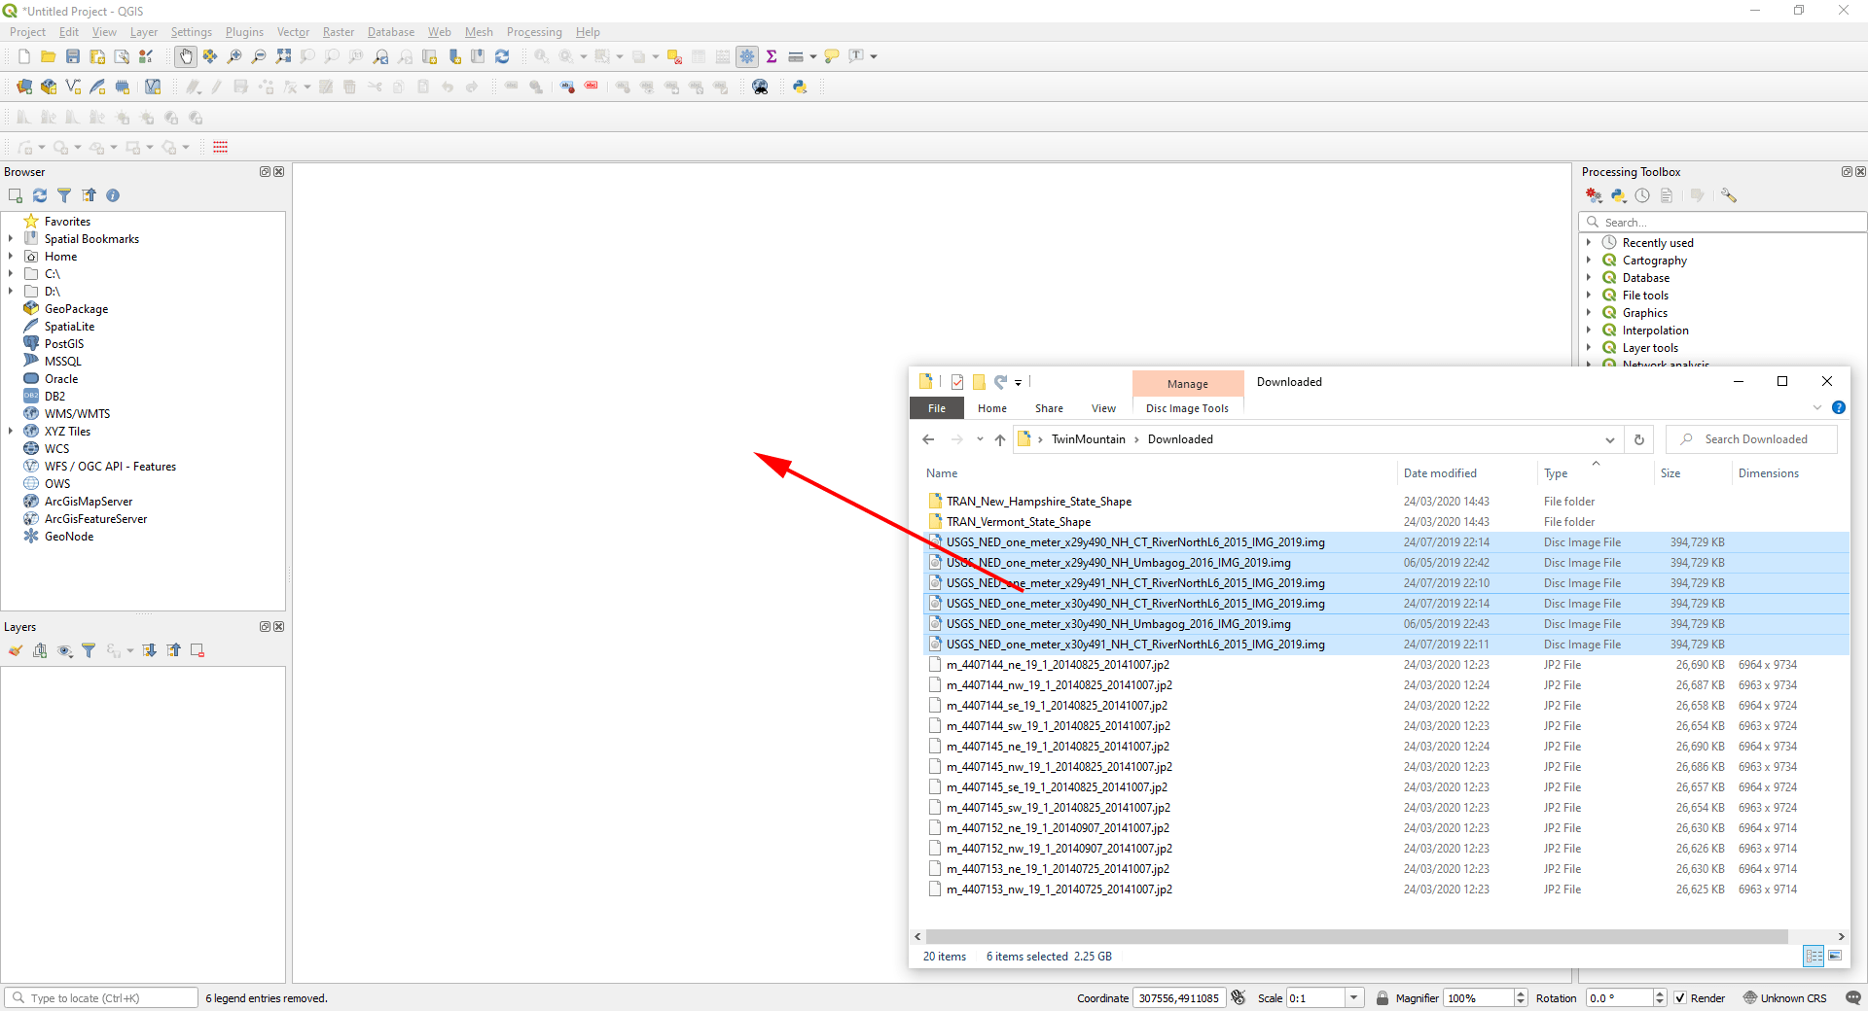This screenshot has height=1011, width=1868.
Task: Collapse all items in Browser panel
Action: 89,195
